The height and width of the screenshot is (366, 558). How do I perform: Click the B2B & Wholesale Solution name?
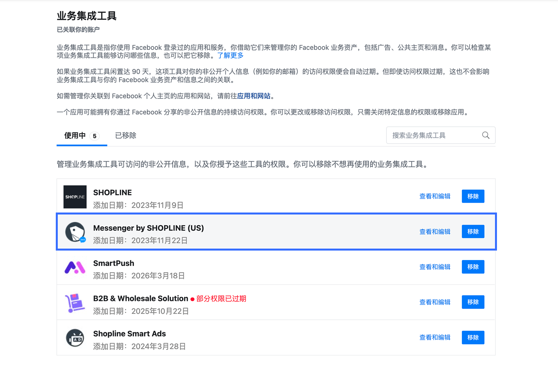tap(141, 298)
